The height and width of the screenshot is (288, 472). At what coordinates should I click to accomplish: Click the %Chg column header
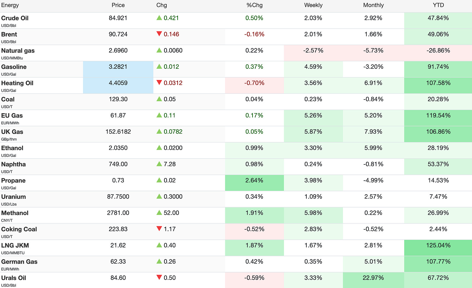click(254, 5)
